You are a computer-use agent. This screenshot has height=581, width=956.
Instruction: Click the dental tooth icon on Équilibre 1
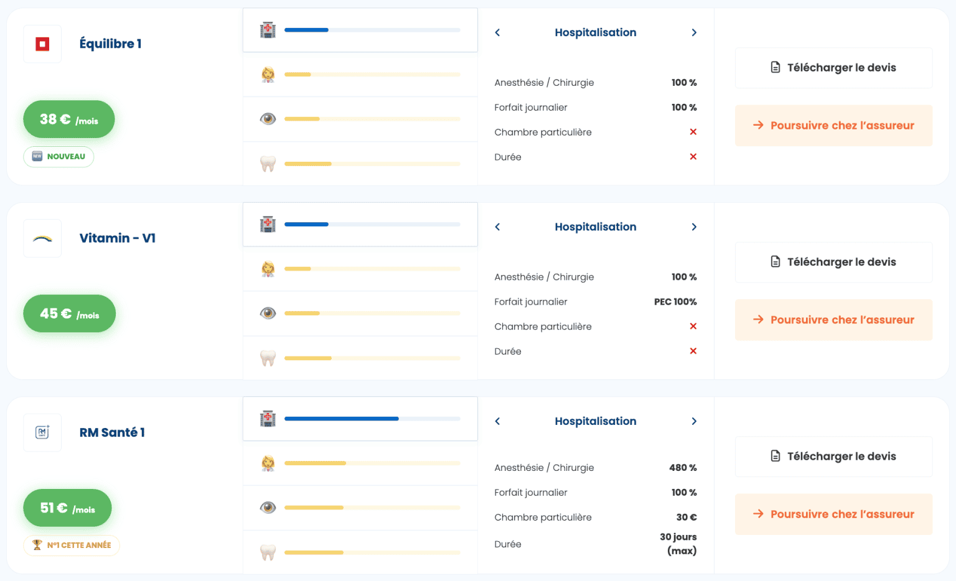point(267,164)
